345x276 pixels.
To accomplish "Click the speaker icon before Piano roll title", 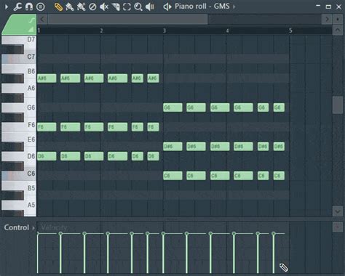I will (x=167, y=7).
